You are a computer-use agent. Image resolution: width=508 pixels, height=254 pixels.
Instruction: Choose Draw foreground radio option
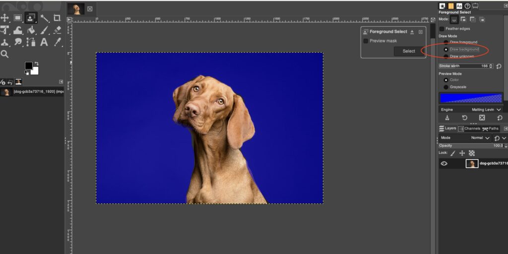pos(446,43)
